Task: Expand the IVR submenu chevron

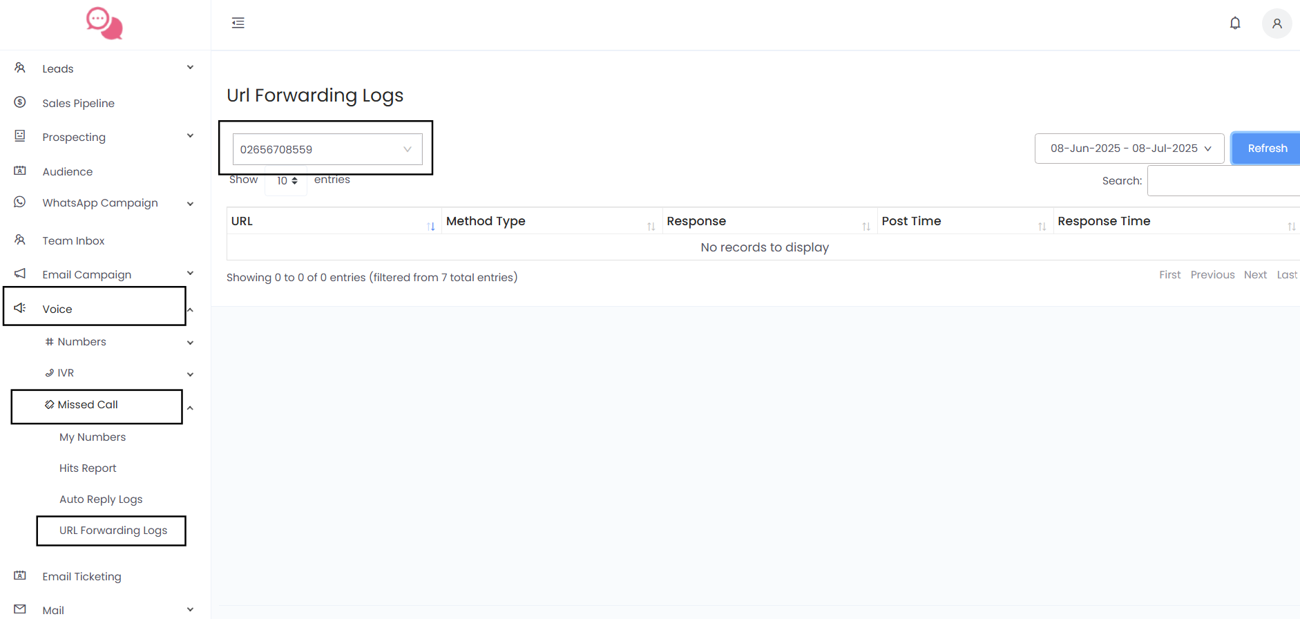Action: click(x=190, y=374)
